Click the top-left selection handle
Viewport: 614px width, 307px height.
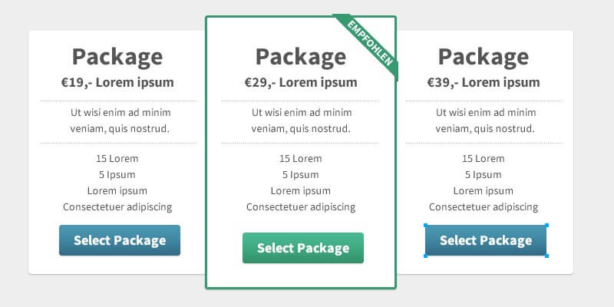pos(425,225)
